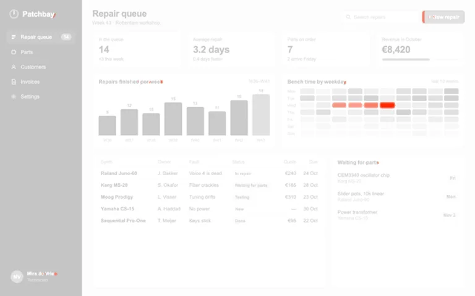Open Repair queue list icon in sidebar
This screenshot has height=296, width=475.
click(14, 37)
